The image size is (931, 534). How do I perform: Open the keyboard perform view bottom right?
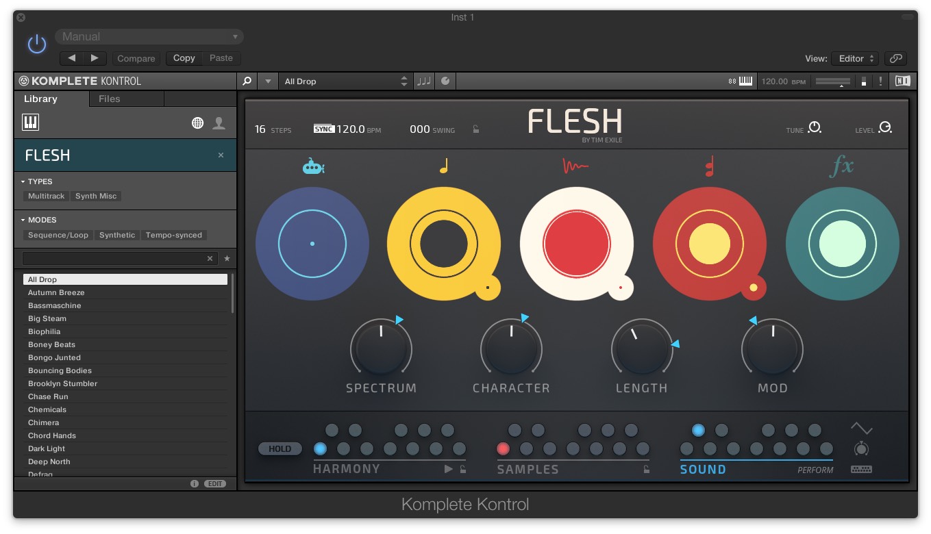click(x=861, y=469)
